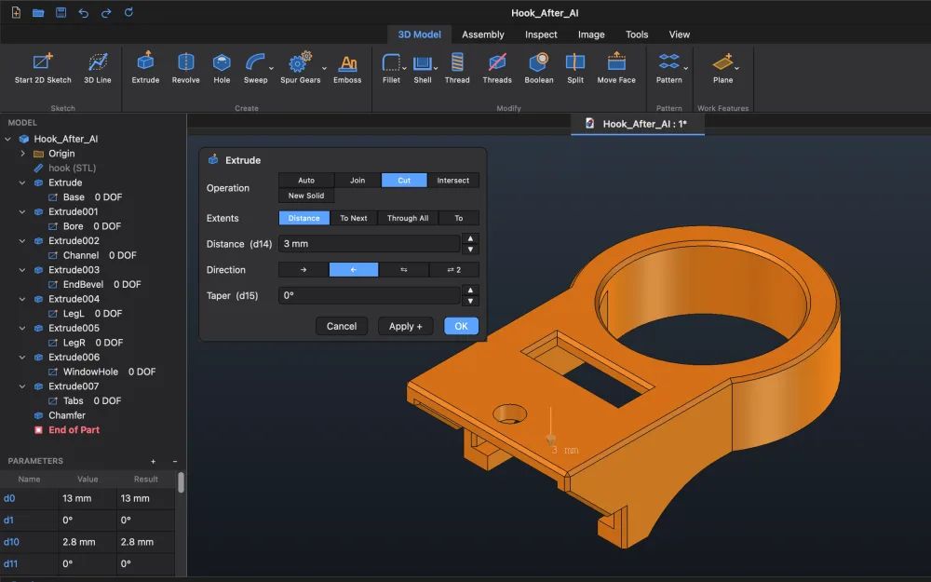
Task: Remove a parameter with the minus button
Action: tap(175, 462)
